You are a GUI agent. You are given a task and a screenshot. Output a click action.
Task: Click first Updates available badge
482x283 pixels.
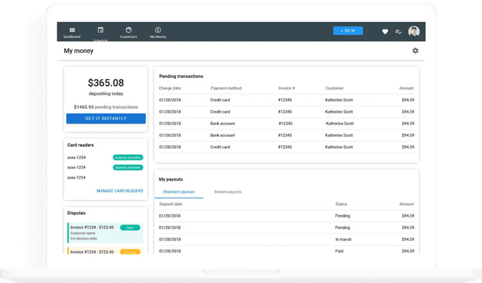tap(128, 157)
